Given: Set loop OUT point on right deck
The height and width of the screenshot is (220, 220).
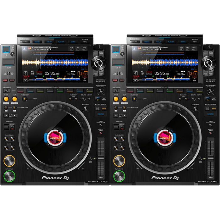Looking at the screenshot, I should coord(124,99).
